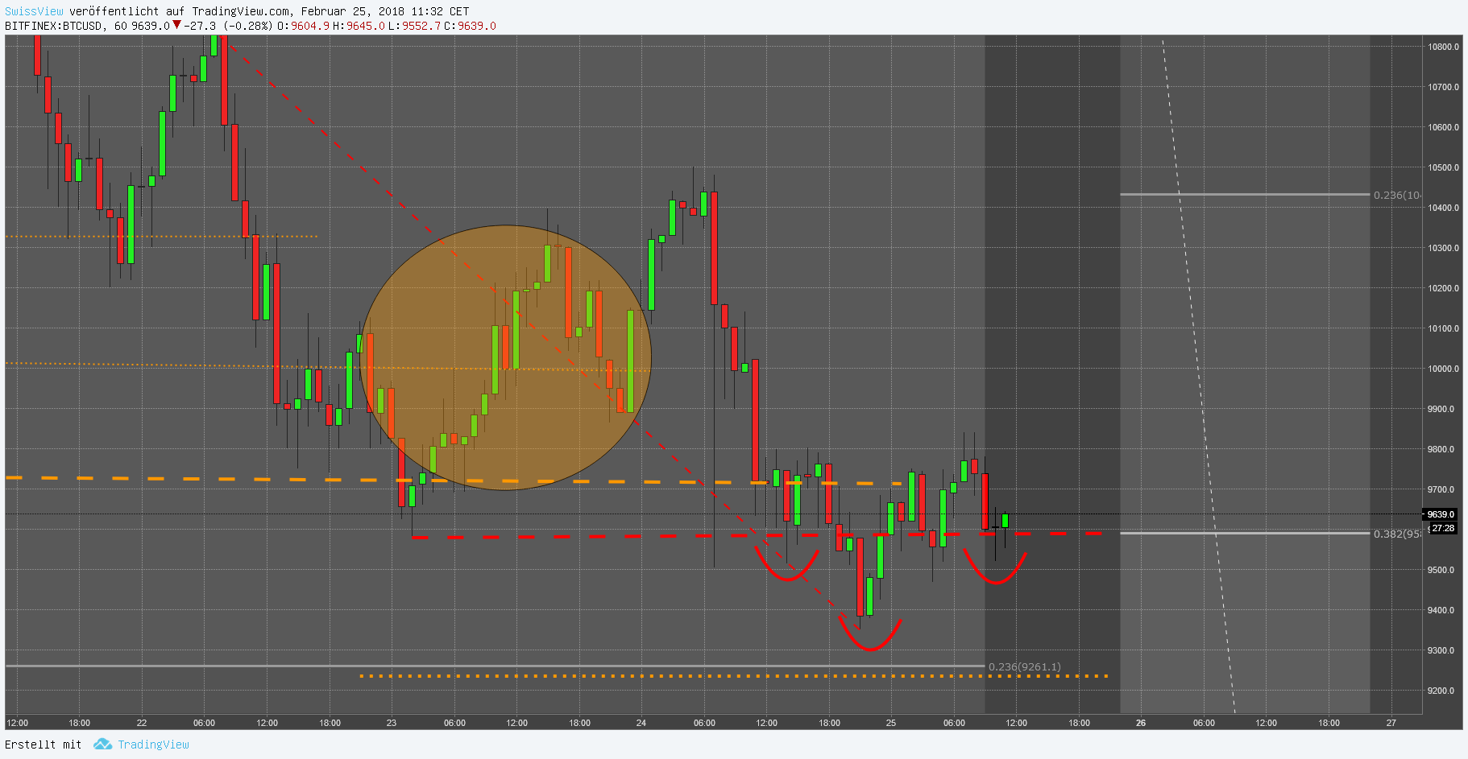
Task: Click the 9300.0 price axis label
Action: (1441, 650)
